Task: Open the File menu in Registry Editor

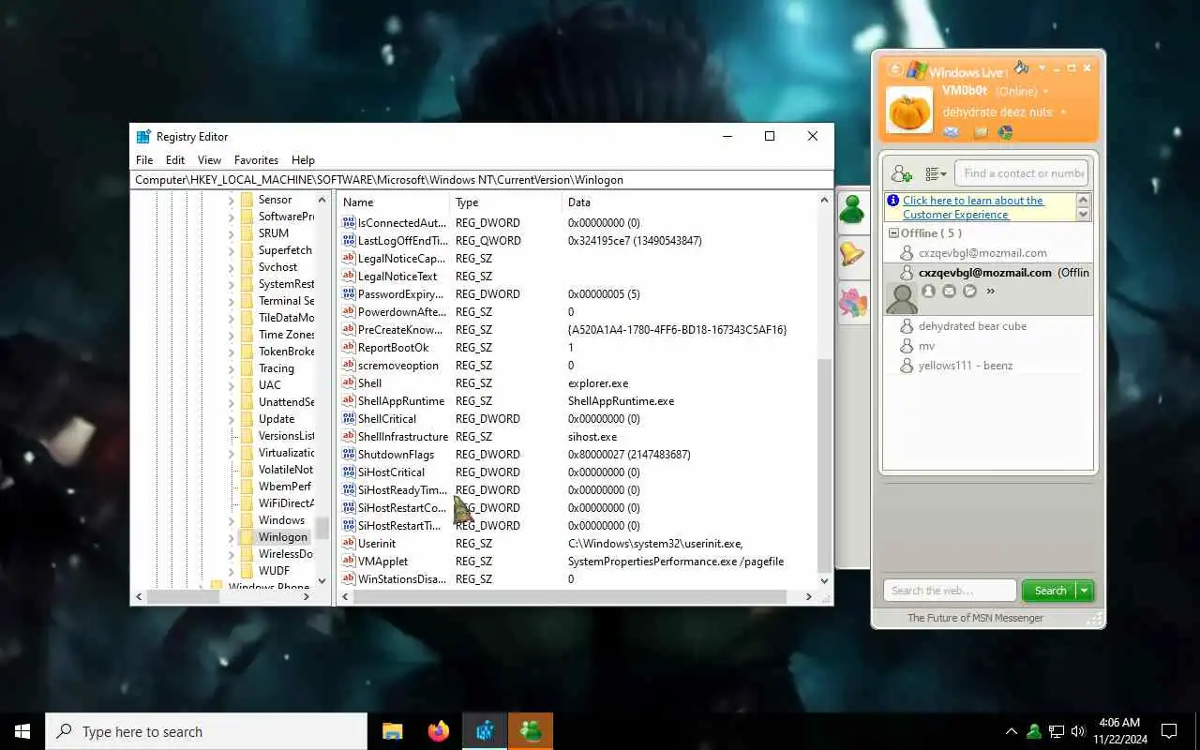Action: click(144, 160)
